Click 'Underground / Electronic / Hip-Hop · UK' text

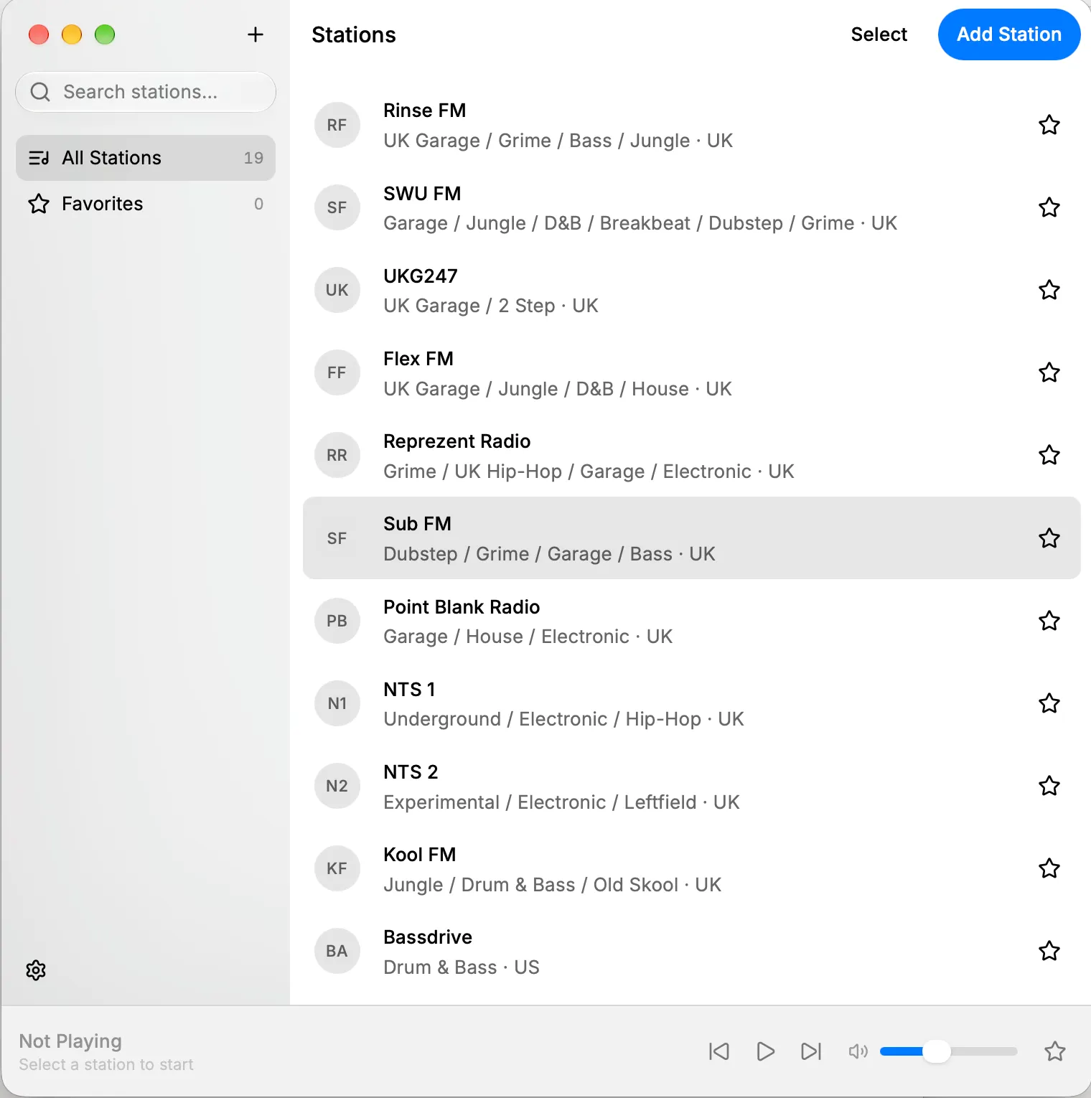tap(563, 719)
